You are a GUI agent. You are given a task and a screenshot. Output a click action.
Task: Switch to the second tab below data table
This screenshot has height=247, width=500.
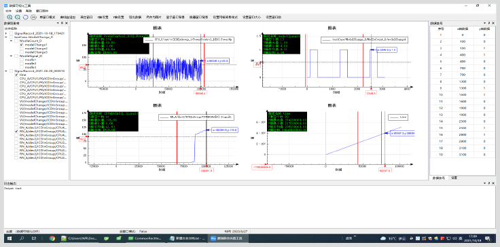(x=454, y=178)
